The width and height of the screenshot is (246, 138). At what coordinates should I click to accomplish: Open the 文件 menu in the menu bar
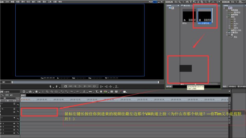pos(7,2)
